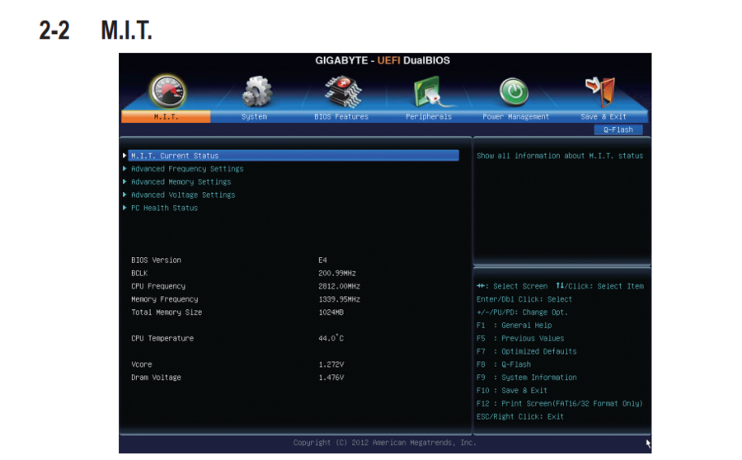This screenshot has width=742, height=460.
Task: Click the Memory Frequency label
Action: 165,299
